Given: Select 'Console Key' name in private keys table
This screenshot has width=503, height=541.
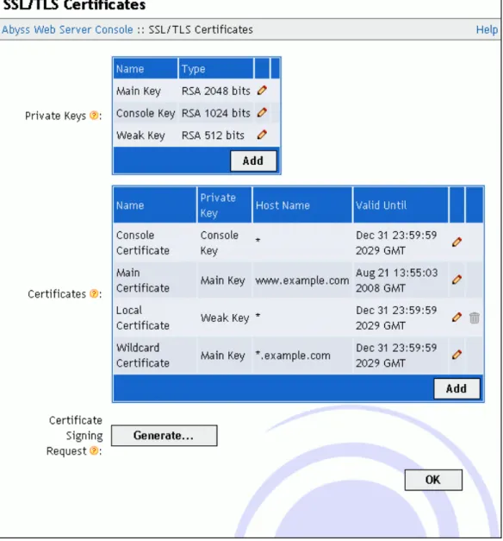Looking at the screenshot, I should point(146,113).
